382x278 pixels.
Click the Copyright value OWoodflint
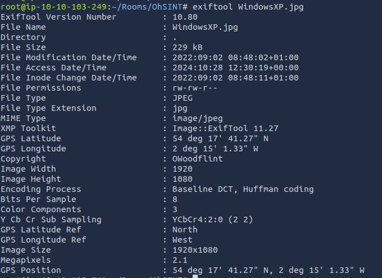click(198, 159)
